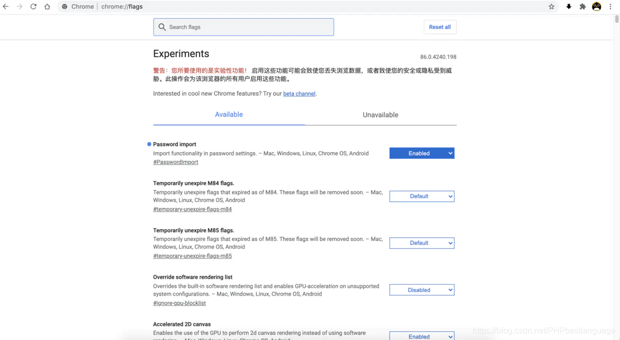The height and width of the screenshot is (340, 620).
Task: Open the #ignore-gpu-blocklist link
Action: (179, 303)
